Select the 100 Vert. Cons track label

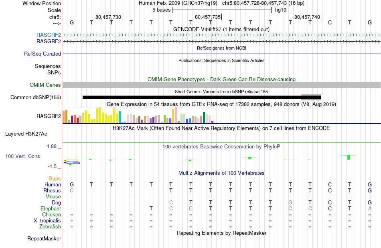pyautogui.click(x=22, y=156)
